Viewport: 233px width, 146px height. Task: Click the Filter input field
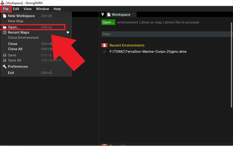[x=166, y=34]
